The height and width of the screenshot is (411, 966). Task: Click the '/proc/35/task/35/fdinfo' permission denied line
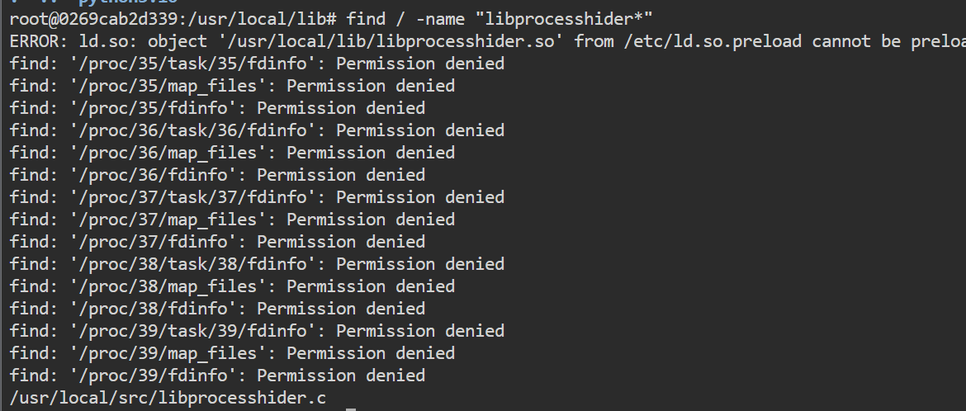[257, 64]
